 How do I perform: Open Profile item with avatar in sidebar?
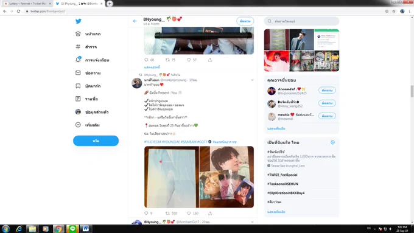pos(92,112)
